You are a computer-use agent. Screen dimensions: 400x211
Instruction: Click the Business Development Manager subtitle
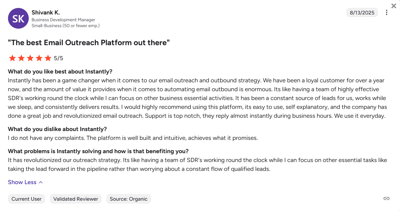click(63, 19)
